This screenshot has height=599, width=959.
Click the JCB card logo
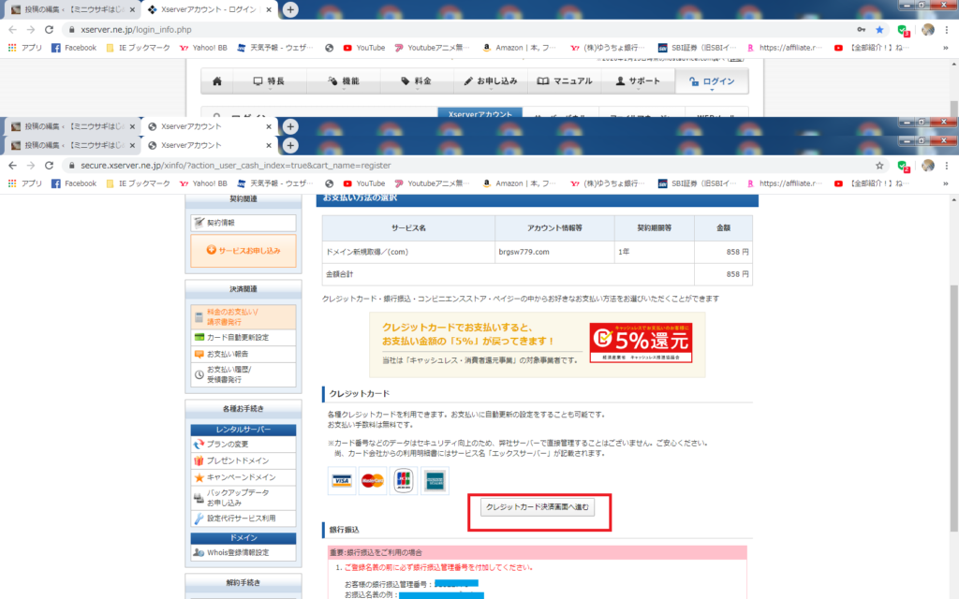[404, 481]
